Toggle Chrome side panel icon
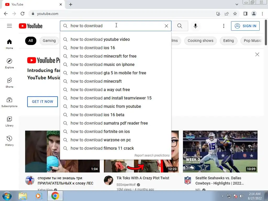 [245, 14]
